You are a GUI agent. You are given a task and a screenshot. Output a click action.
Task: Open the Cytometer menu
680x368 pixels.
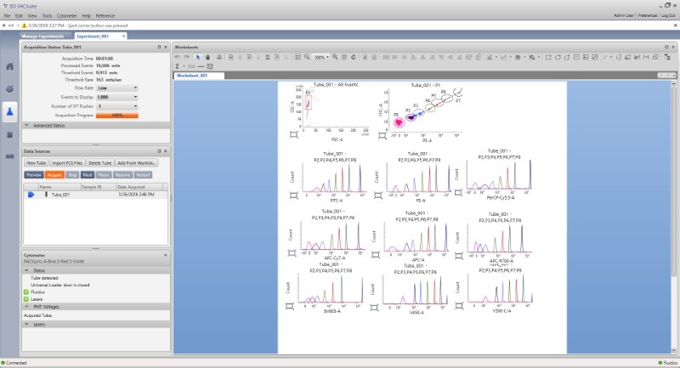(67, 15)
